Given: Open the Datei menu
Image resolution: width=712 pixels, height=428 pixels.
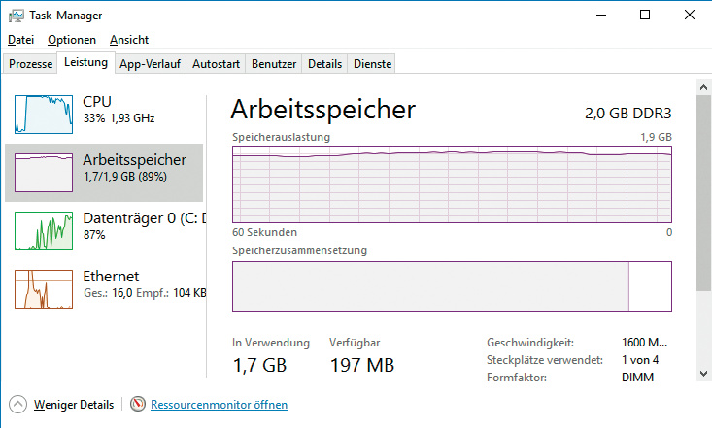Looking at the screenshot, I should pos(20,40).
